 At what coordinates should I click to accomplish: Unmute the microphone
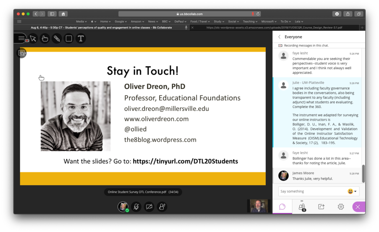(136, 207)
